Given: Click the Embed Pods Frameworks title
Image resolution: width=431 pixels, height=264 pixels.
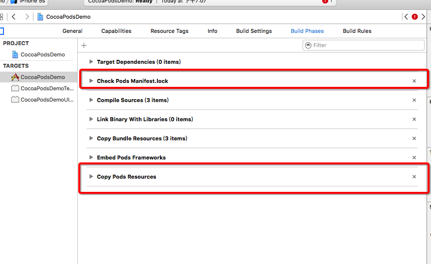Looking at the screenshot, I should point(131,158).
